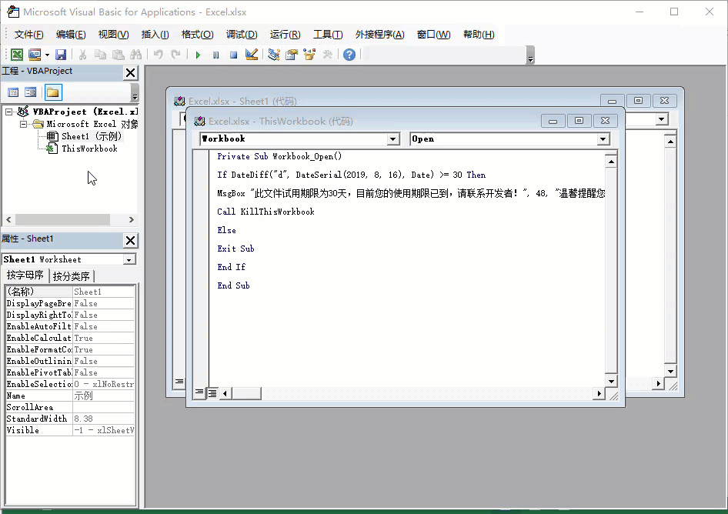This screenshot has height=514, width=728.
Task: Toggle Full Module View button in ThisWorkbook window
Action: [x=212, y=393]
